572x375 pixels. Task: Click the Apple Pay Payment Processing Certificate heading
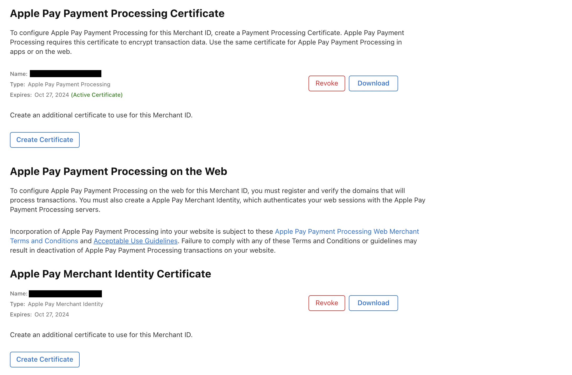click(x=117, y=14)
